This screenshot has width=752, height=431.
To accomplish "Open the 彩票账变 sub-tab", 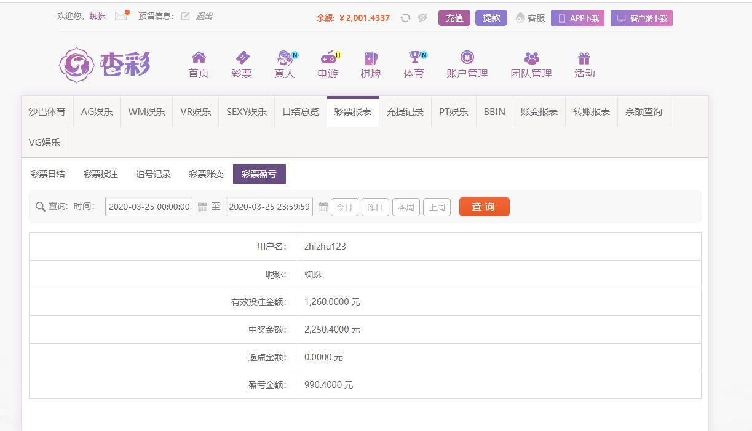I will point(206,174).
